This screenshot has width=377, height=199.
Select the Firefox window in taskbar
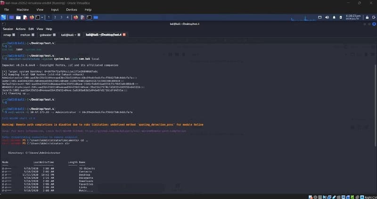76,17
